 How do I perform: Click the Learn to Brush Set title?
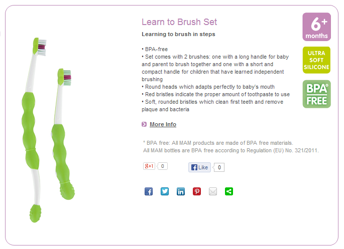click(x=179, y=22)
